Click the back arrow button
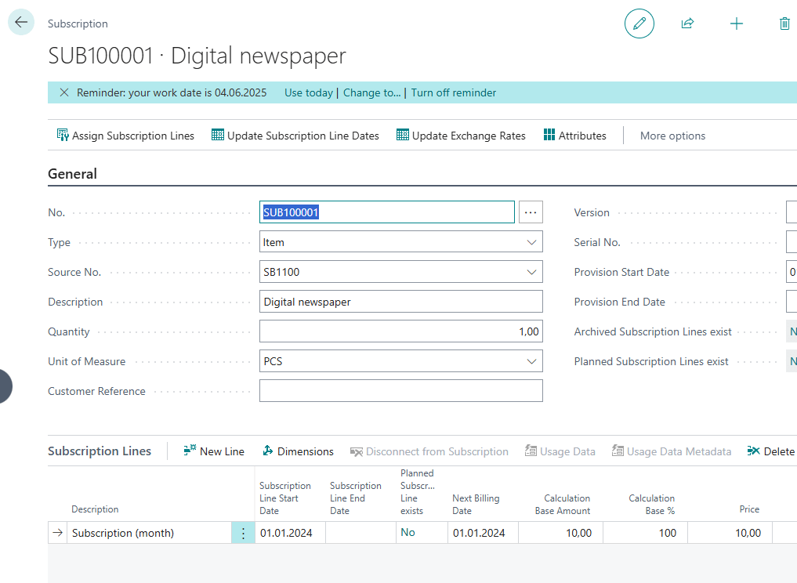Viewport: 797px width, 583px height. tap(21, 23)
